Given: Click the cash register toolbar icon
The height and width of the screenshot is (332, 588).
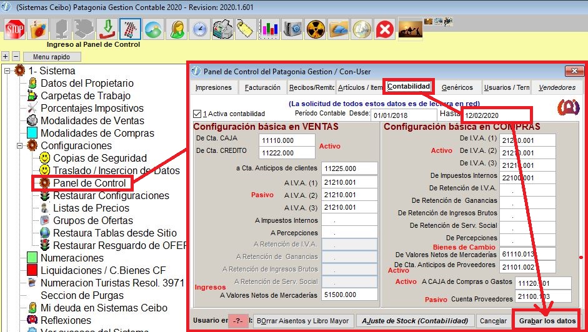Looking at the screenshot, I should click(x=222, y=29).
